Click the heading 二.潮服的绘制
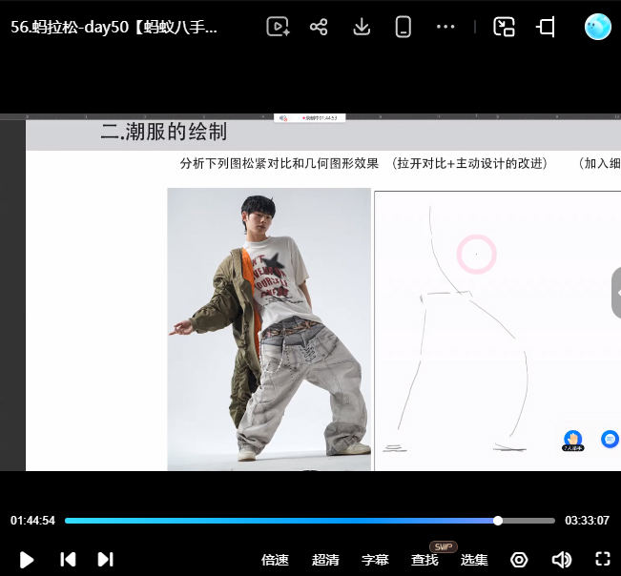 click(163, 132)
